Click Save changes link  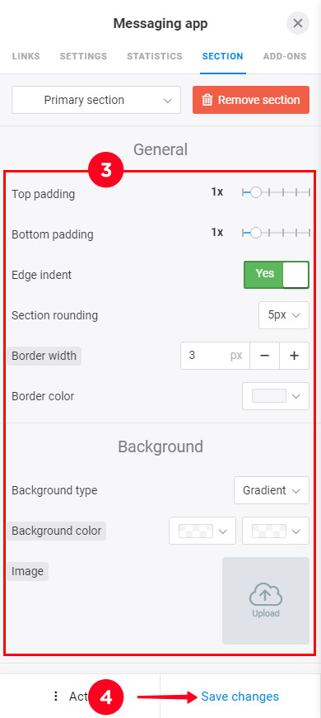pos(240,697)
